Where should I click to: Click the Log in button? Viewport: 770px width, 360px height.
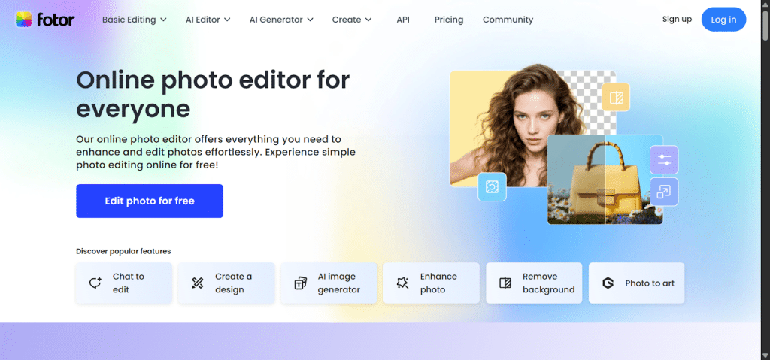724,20
